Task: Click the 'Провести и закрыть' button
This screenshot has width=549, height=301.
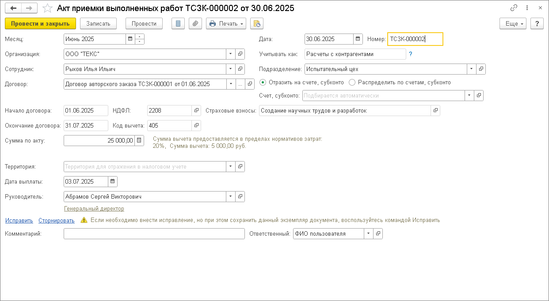Action: pos(40,23)
